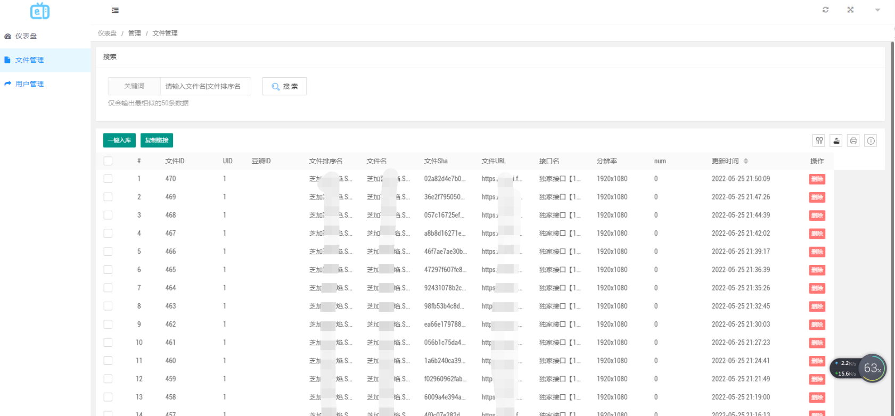The width and height of the screenshot is (895, 416).
Task: Open 仪表盘 from the sidebar
Action: (x=26, y=36)
